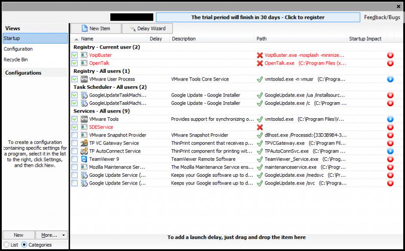Select the List radio button
Viewport: 405px width, 251px height.
(x=6, y=245)
